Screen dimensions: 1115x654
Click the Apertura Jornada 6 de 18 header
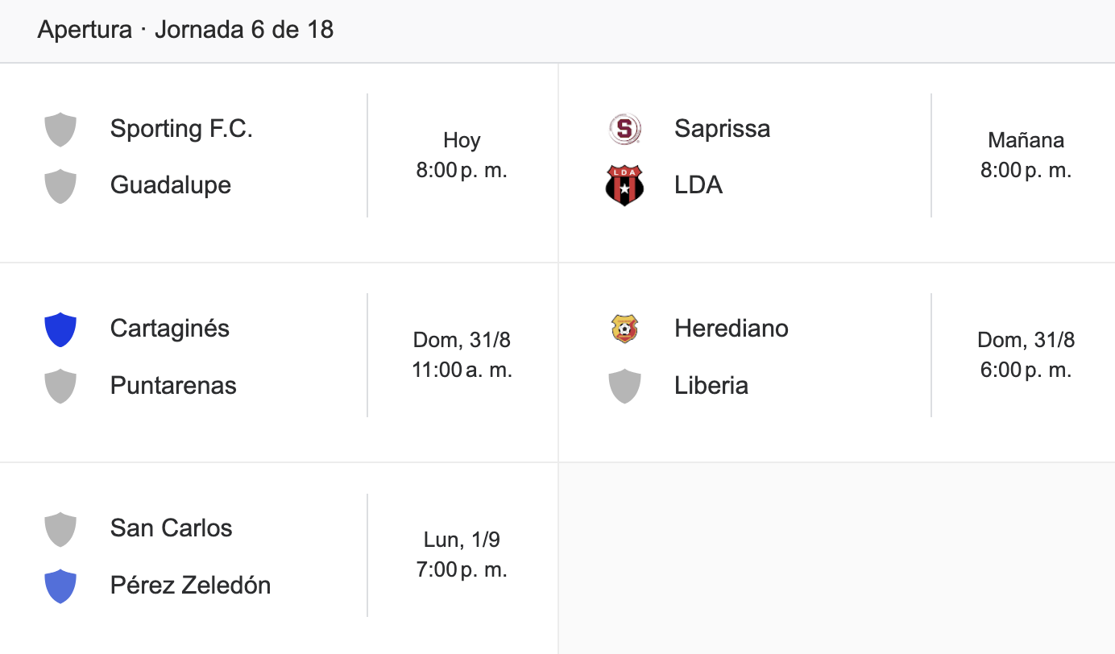[x=185, y=31]
